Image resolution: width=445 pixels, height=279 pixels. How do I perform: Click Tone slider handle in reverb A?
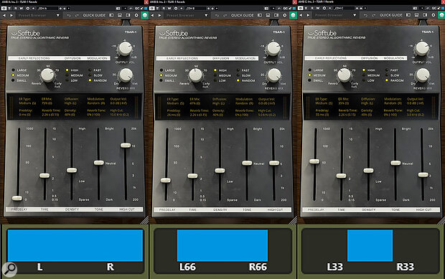point(99,163)
